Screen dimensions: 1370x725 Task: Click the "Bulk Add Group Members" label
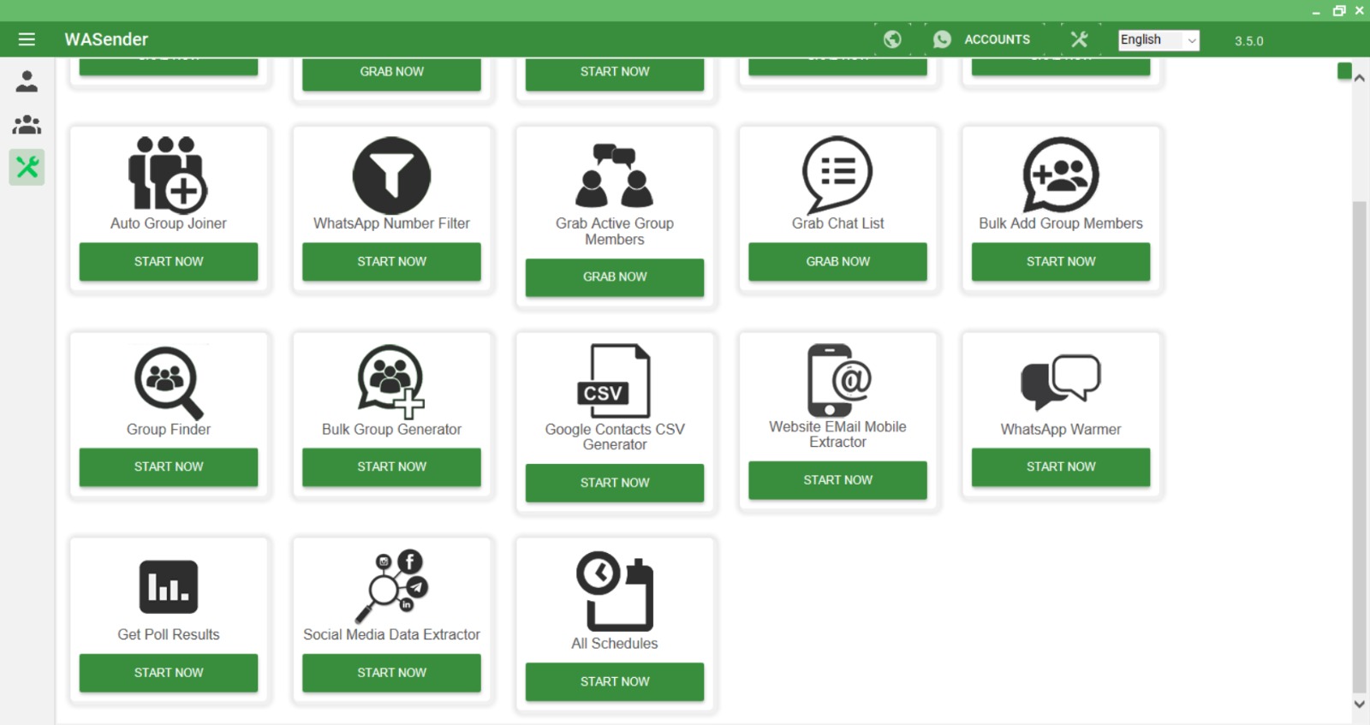pyautogui.click(x=1061, y=223)
